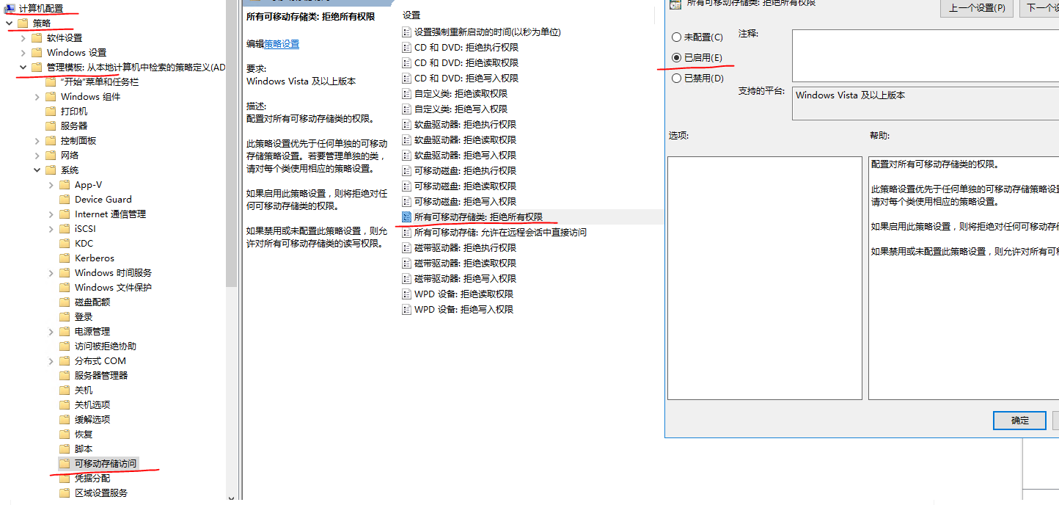Select policy CD 和 DVD: 拒绝写入权限

[466, 78]
